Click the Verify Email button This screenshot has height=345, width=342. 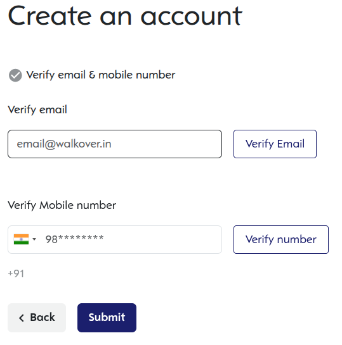[275, 144]
